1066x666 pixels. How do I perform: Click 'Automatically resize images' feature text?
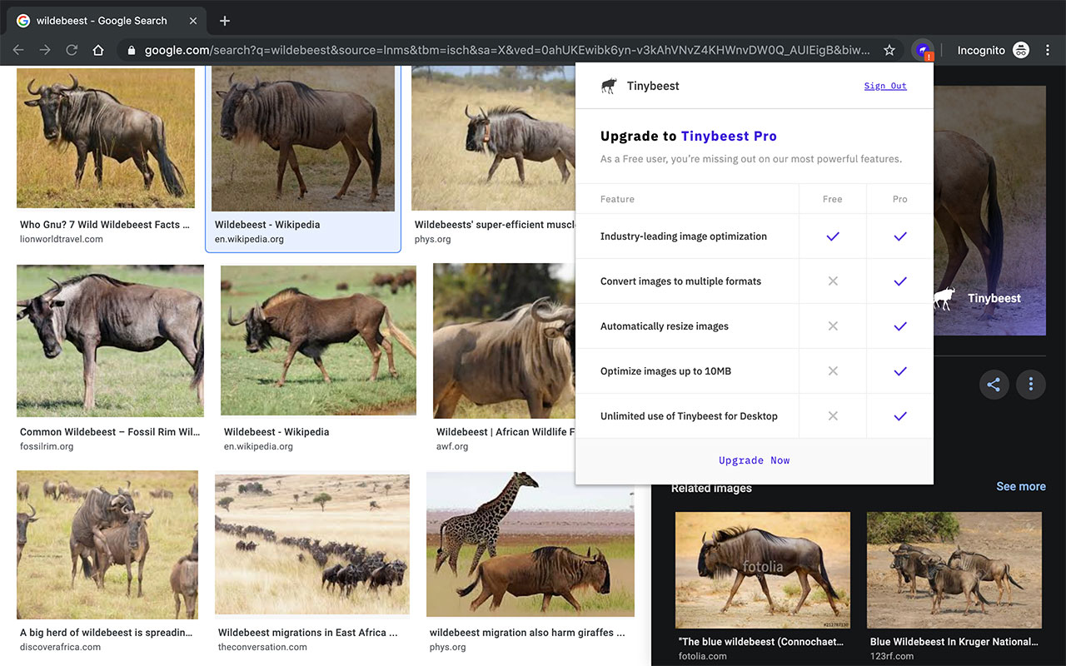point(665,326)
